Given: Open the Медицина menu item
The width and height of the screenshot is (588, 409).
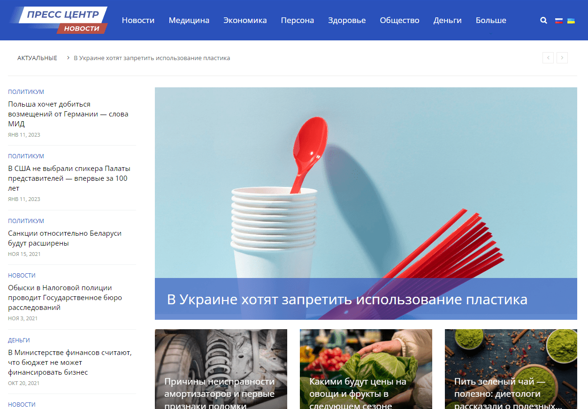Looking at the screenshot, I should tap(189, 20).
